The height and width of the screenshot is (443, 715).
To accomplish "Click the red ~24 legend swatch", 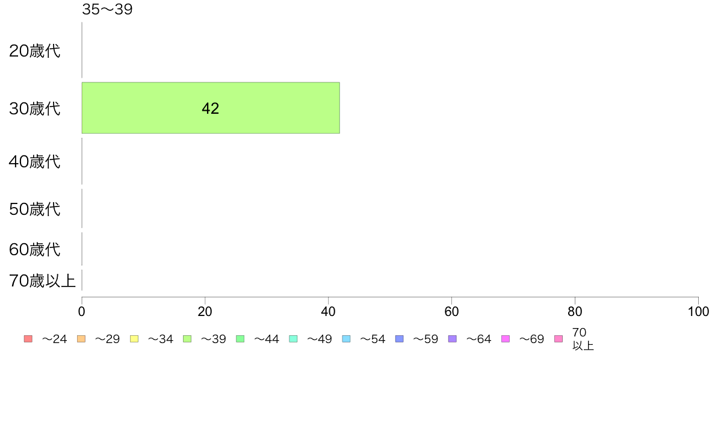I will (x=28, y=338).
